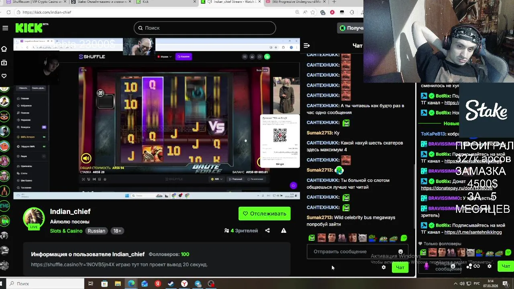
Task: Open the Kick hamburger menu
Action: click(x=5, y=28)
